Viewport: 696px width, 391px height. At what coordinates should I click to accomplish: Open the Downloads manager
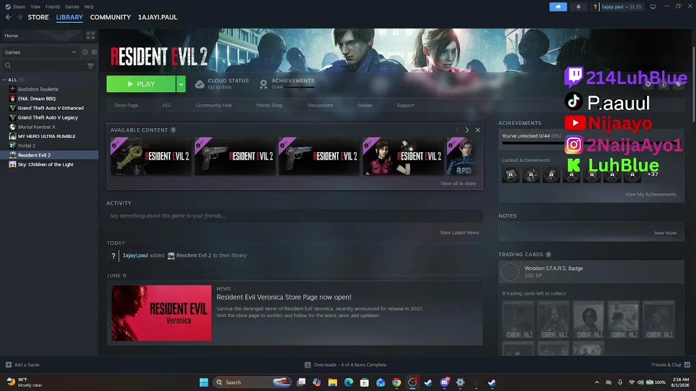[345, 365]
